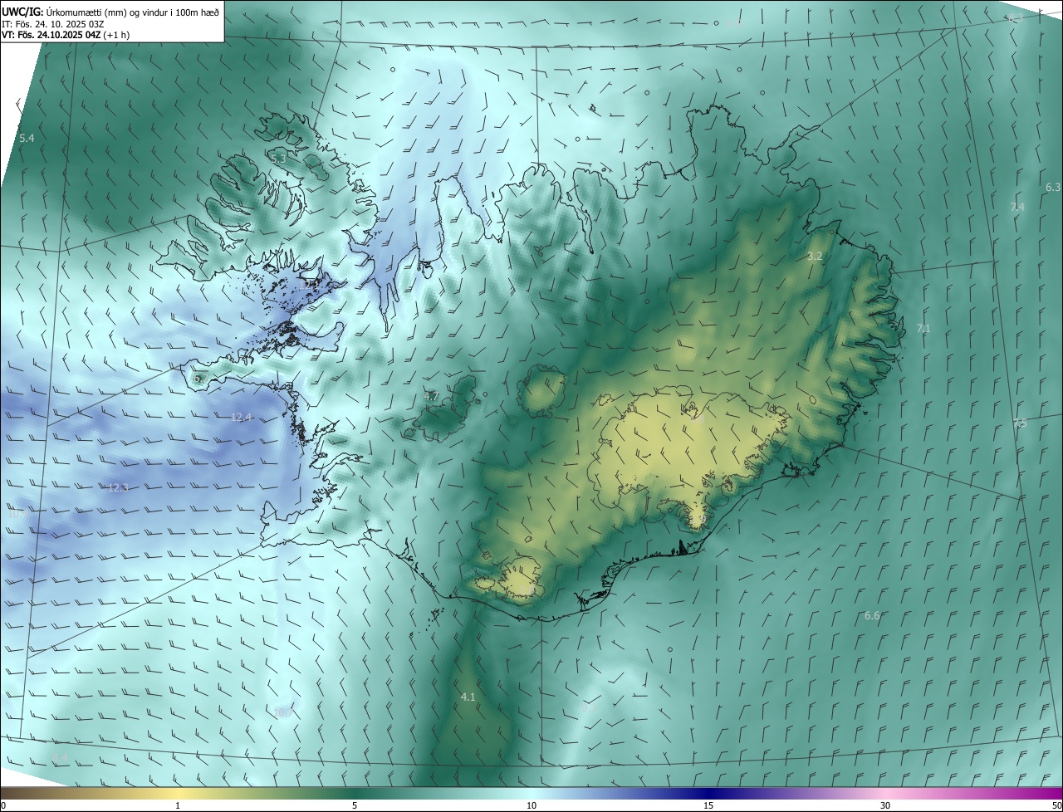Click the 5.3 value label over the Westfjords
The width and height of the screenshot is (1063, 812).
(278, 158)
